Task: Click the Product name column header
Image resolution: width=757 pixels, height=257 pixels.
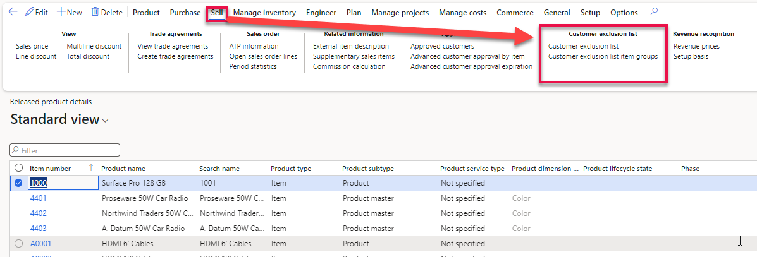Action: pyautogui.click(x=123, y=168)
